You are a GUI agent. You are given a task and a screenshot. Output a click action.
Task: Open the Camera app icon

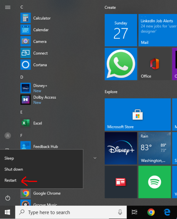[25, 41]
